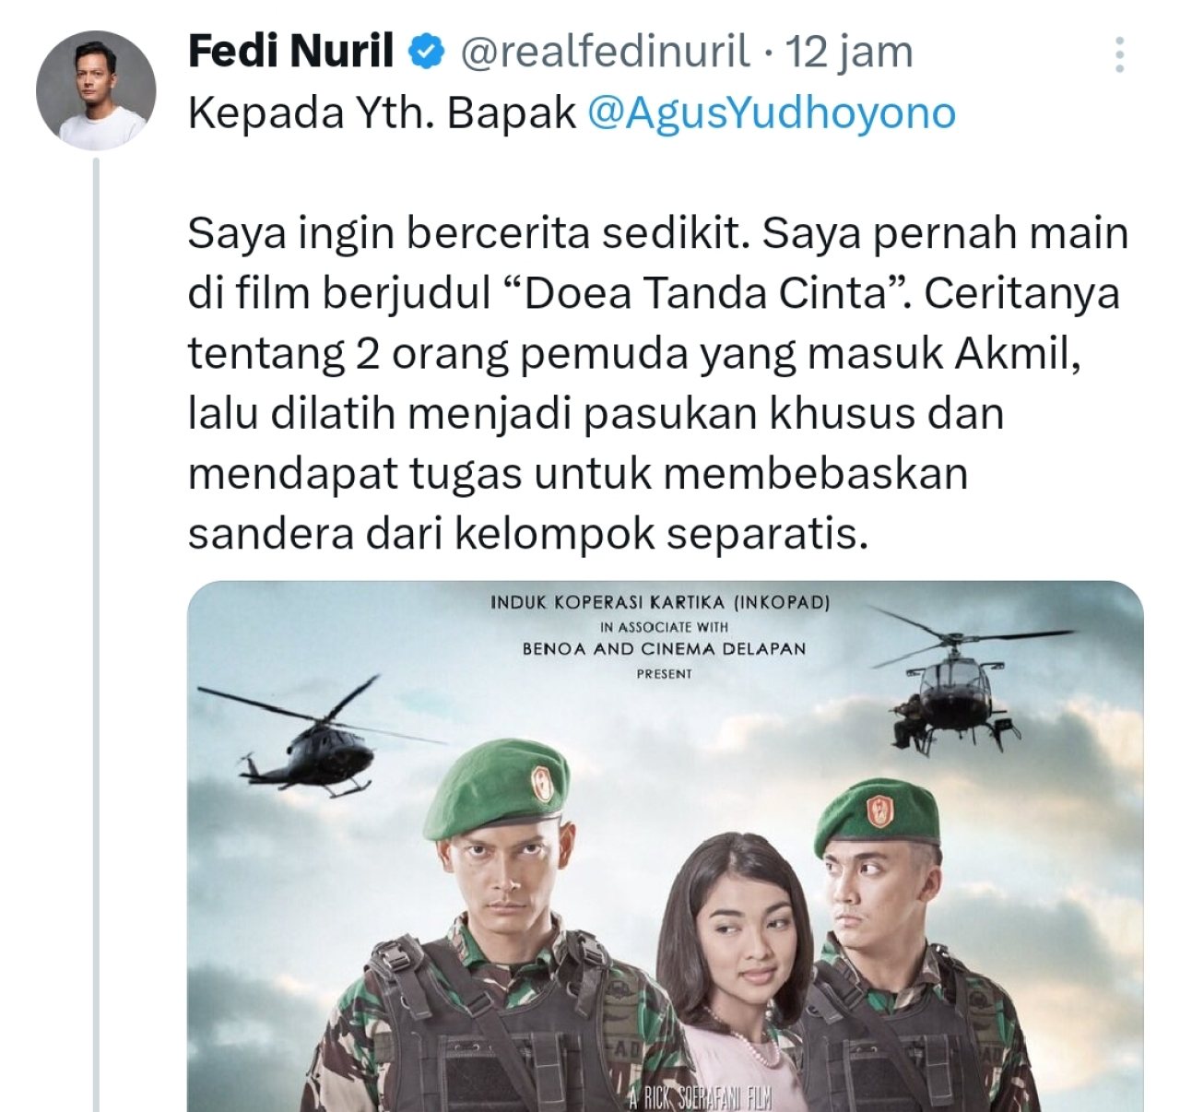Open the @AgusYudhoyono mention
The height and width of the screenshot is (1112, 1180).
[x=772, y=113]
